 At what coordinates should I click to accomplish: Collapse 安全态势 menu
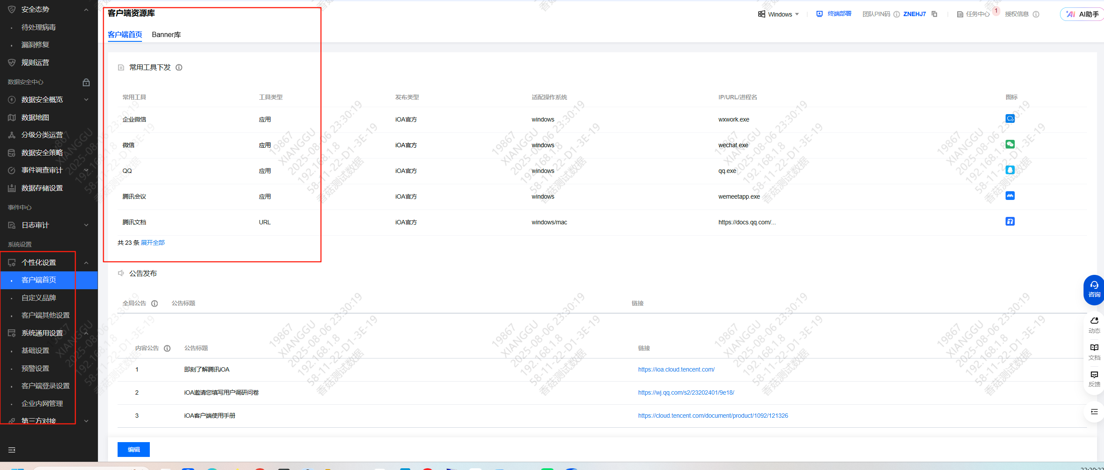click(86, 10)
